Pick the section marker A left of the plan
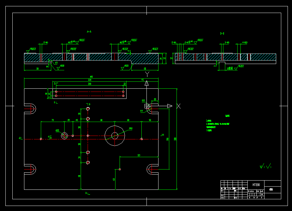The image size is (292, 211). 21,138
